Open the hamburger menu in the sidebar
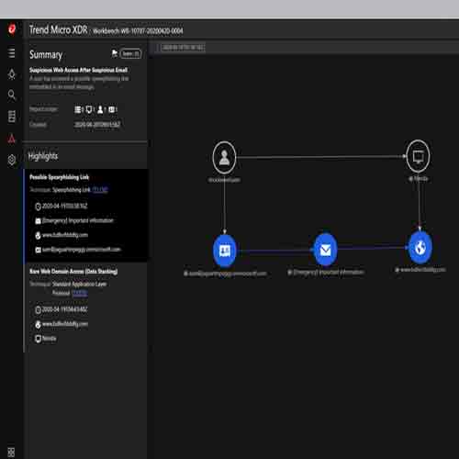 coord(11,52)
